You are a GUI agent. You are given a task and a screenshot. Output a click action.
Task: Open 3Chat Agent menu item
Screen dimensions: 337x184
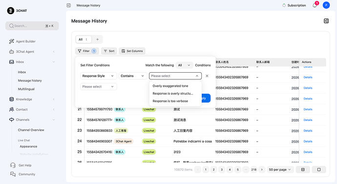(25, 52)
